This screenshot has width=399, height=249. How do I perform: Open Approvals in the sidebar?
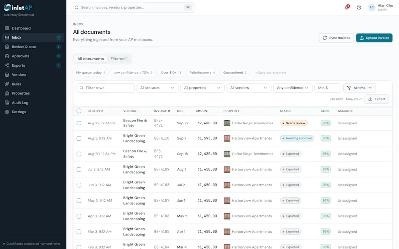tap(33, 56)
